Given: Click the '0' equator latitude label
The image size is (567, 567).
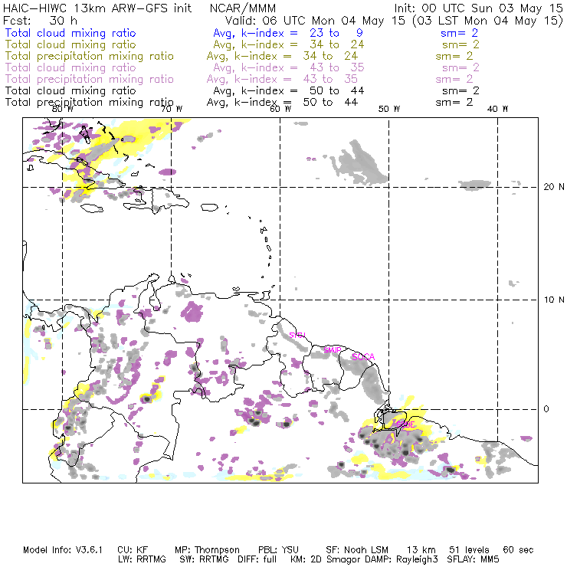Looking at the screenshot, I should coord(546,409).
